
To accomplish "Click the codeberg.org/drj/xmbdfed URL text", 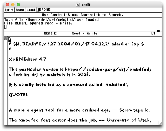I will [x=108, y=70].
